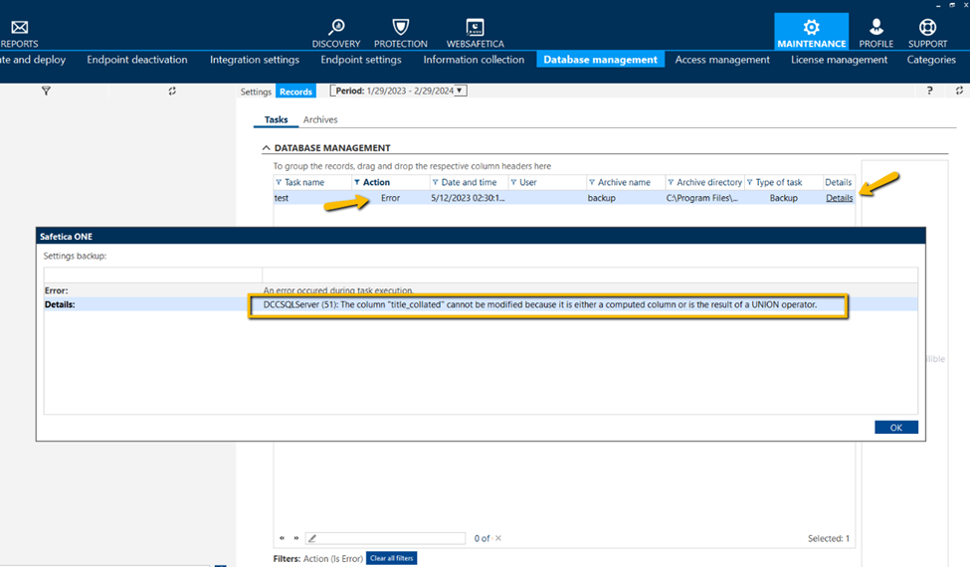Click the refresh icon in left panel
Viewport: 970px width, 567px height.
(172, 91)
